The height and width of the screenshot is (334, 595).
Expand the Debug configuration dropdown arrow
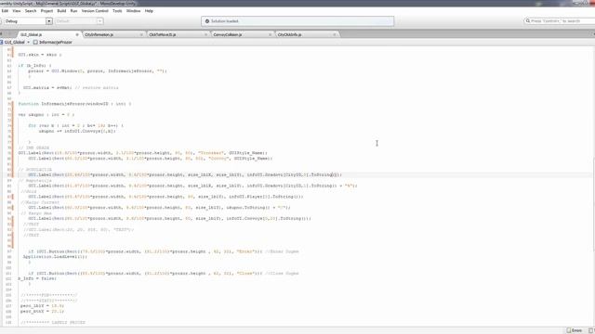tap(49, 21)
